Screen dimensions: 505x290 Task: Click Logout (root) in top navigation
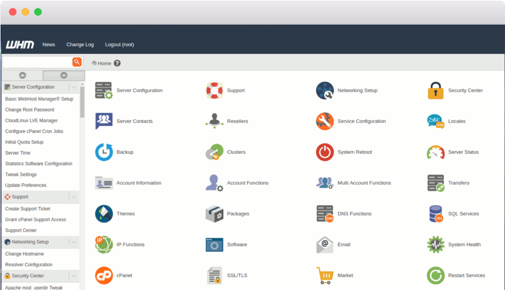[x=120, y=45]
